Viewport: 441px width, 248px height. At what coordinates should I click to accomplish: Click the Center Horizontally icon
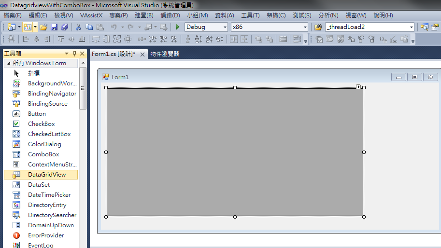(234, 39)
